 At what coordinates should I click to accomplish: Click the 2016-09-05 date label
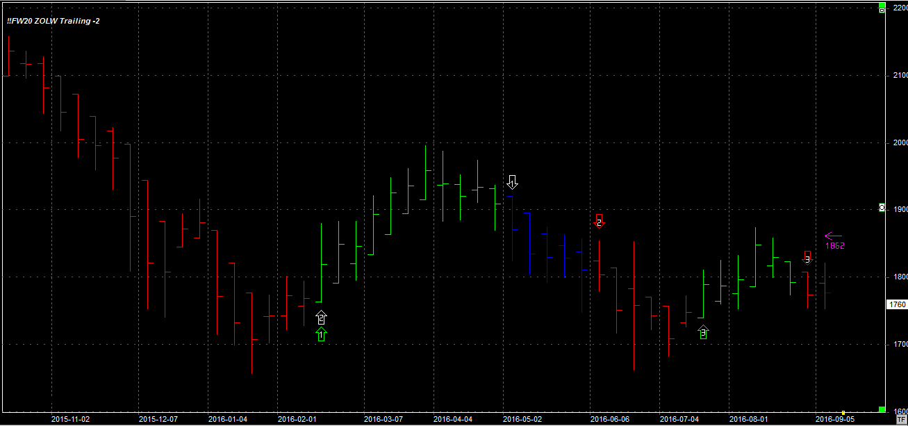(x=834, y=419)
